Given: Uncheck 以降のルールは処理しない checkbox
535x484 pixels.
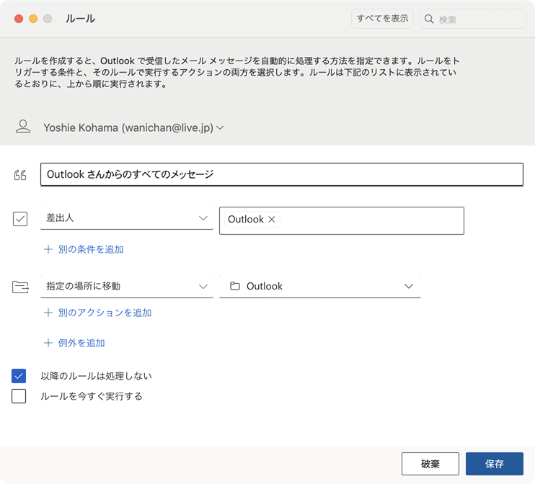Looking at the screenshot, I should tap(19, 375).
